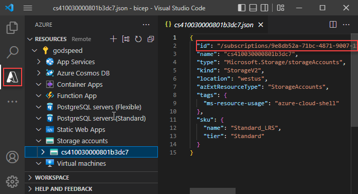Collapse the Function App node
Viewport: 358px width, 194px height.
39,95
